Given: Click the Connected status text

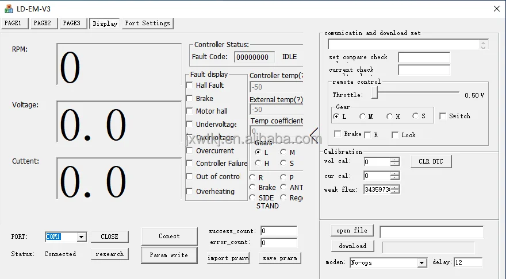Looking at the screenshot, I should (x=60, y=254).
